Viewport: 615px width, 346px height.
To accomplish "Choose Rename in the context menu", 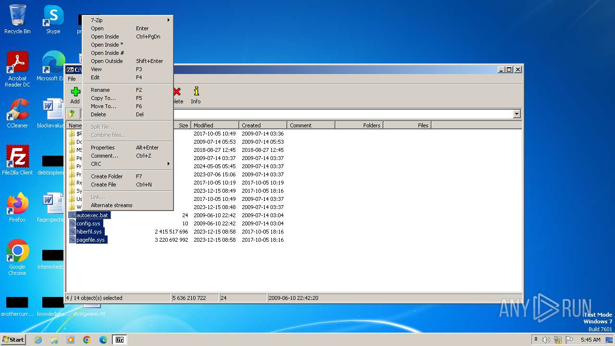I will click(x=128, y=90).
